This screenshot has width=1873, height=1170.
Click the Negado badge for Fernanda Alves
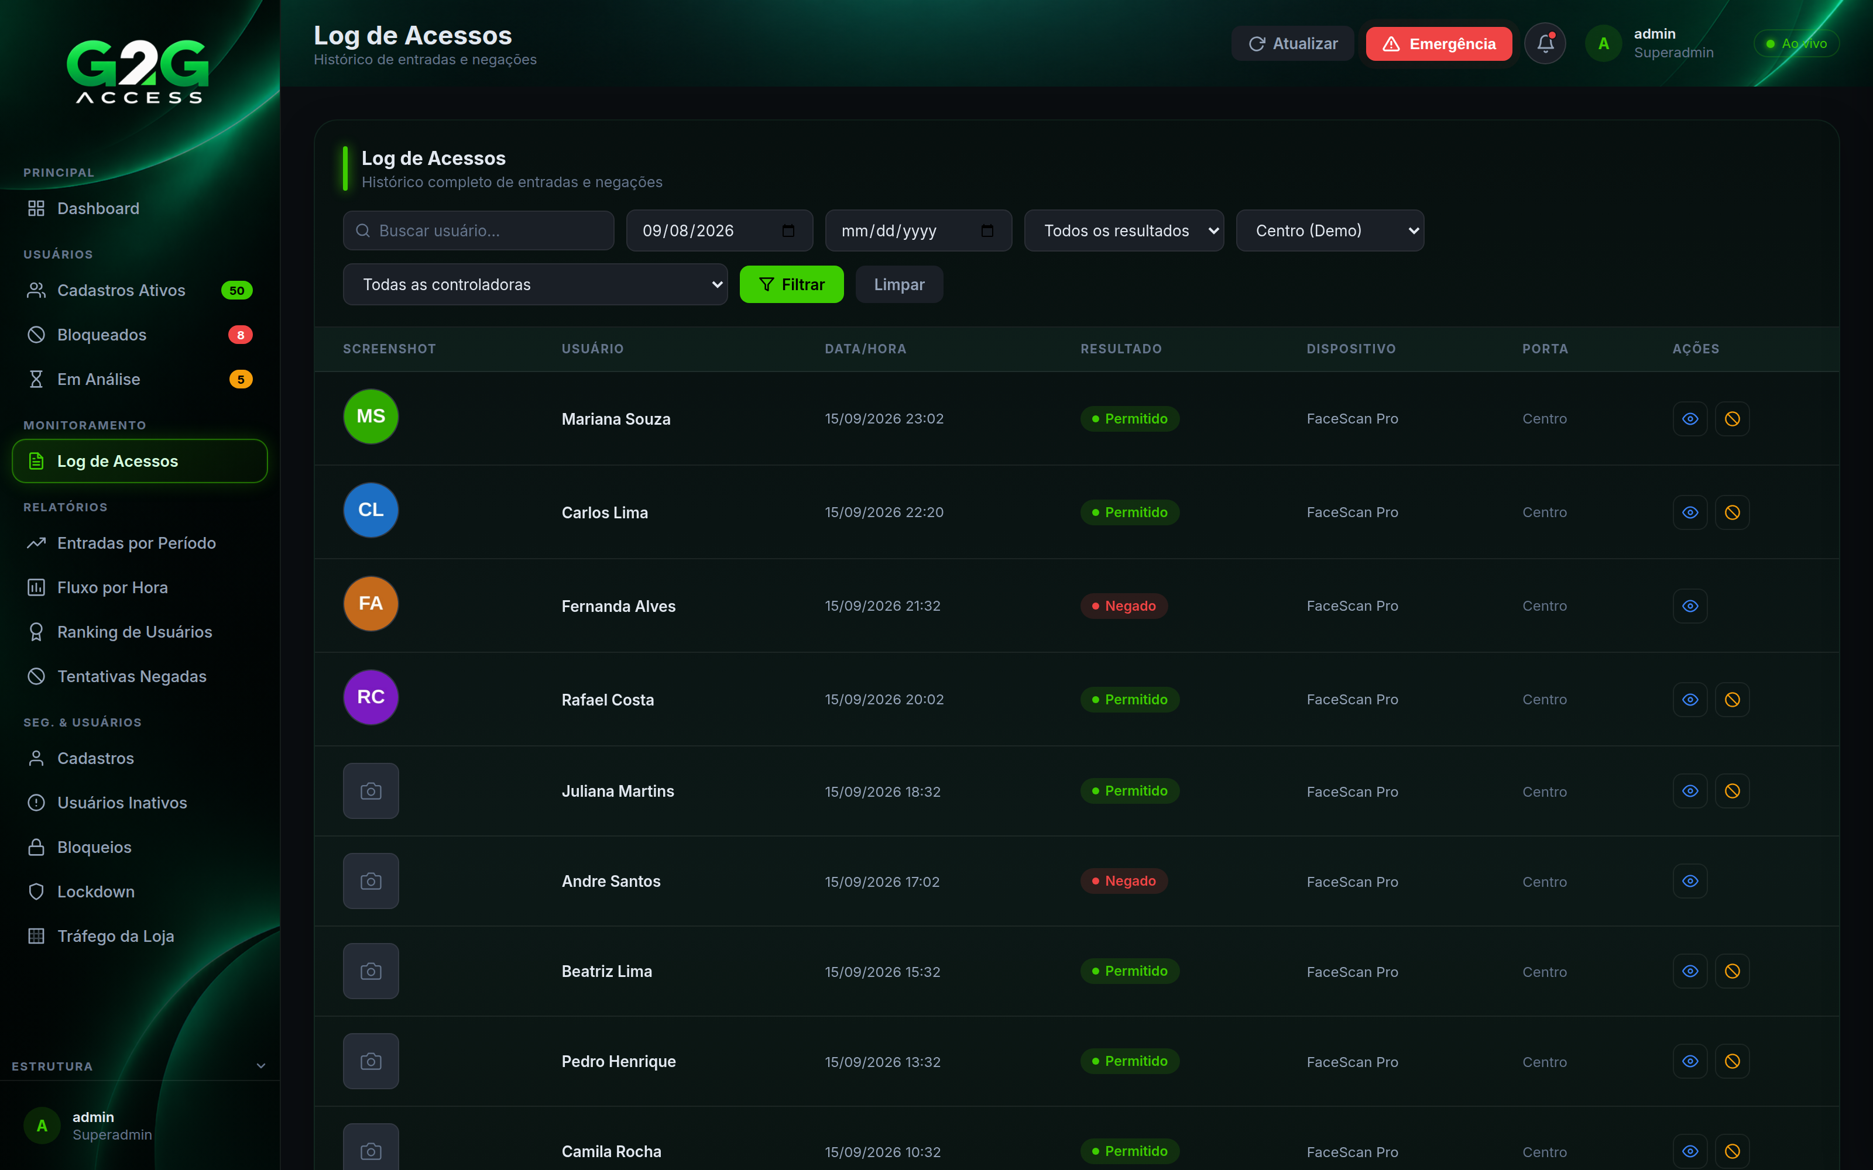click(1124, 606)
